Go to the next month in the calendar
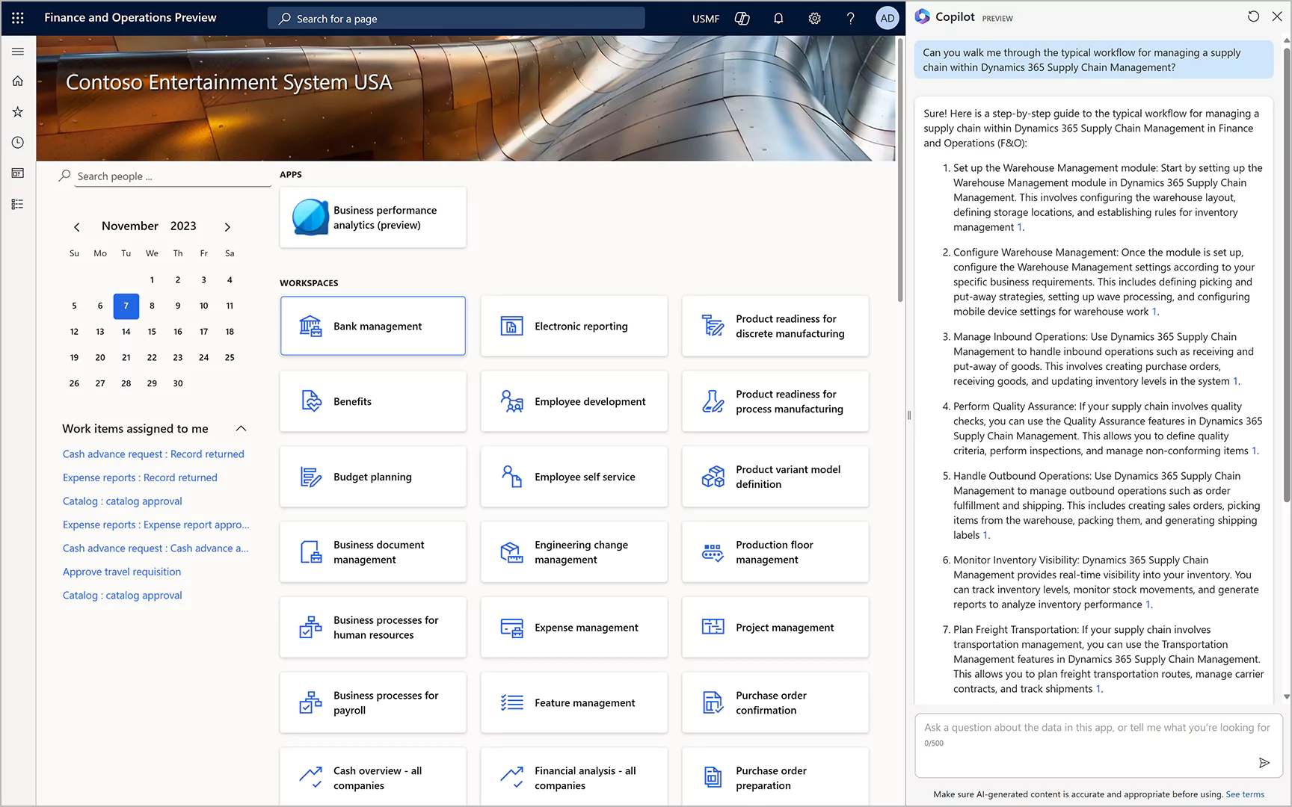The height and width of the screenshot is (807, 1292). [227, 226]
